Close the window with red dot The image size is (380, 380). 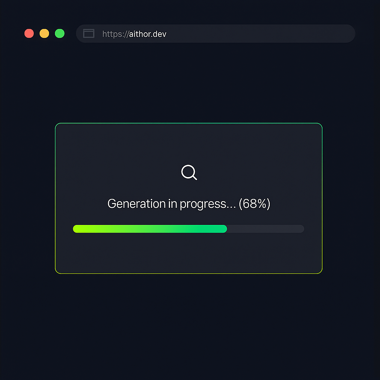click(29, 33)
